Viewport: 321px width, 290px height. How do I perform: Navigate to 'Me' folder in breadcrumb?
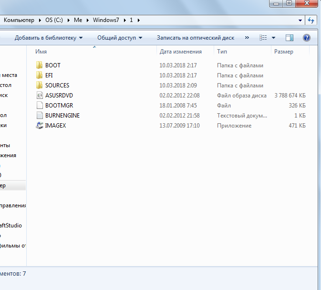78,20
